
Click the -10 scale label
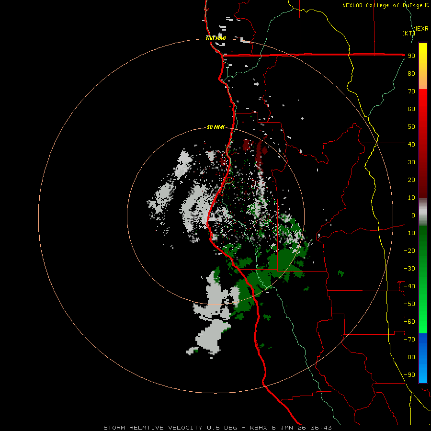point(409,233)
